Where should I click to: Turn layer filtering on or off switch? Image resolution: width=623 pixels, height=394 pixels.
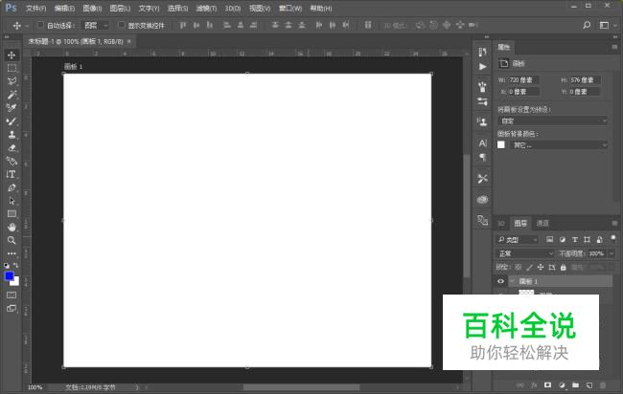(x=613, y=238)
